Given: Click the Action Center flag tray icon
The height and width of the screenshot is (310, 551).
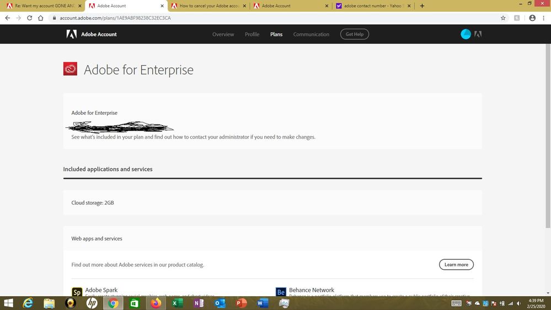Looking at the screenshot, I should coord(494,303).
